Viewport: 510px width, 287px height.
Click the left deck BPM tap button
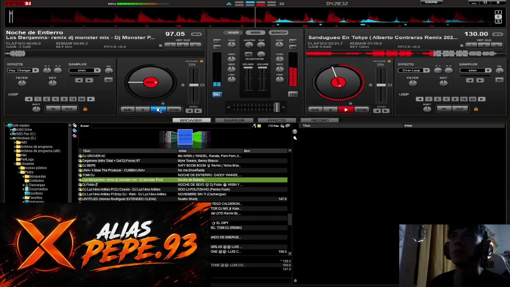[x=196, y=34]
